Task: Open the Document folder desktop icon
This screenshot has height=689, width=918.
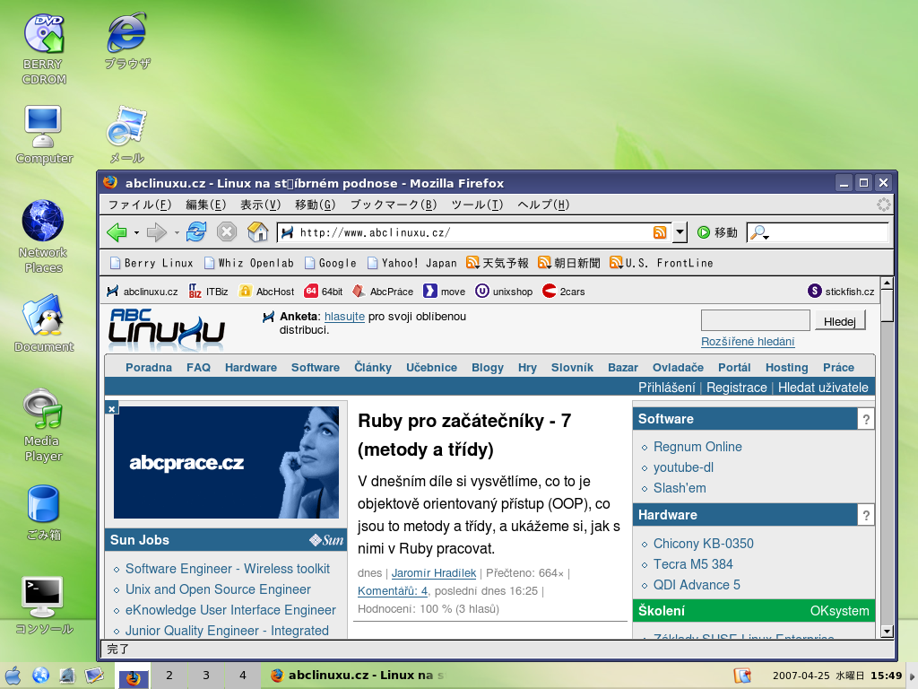Action: click(x=44, y=323)
